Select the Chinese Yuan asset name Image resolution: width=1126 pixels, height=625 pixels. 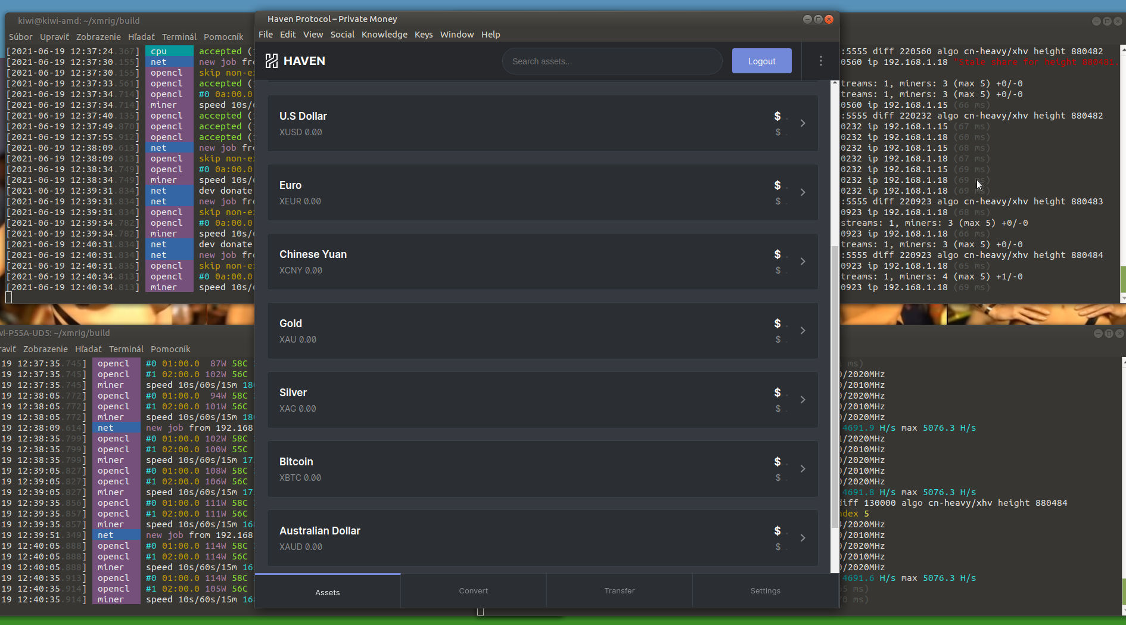[x=313, y=254]
